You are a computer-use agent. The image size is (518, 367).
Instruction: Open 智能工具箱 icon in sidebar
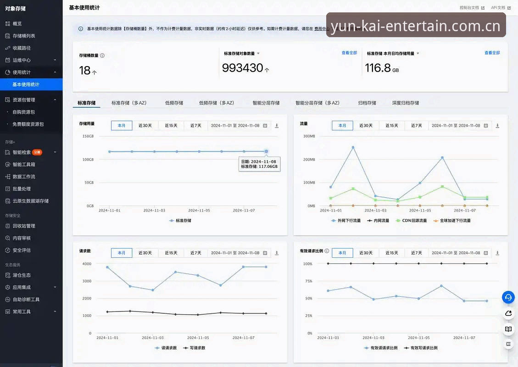8,165
